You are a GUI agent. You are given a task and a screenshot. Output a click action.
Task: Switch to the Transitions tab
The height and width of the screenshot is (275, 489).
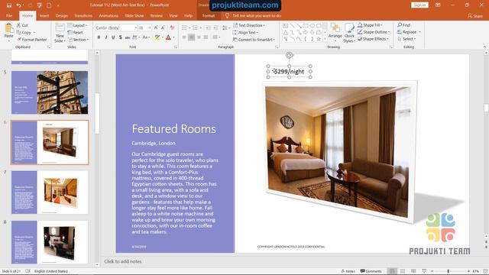click(83, 15)
